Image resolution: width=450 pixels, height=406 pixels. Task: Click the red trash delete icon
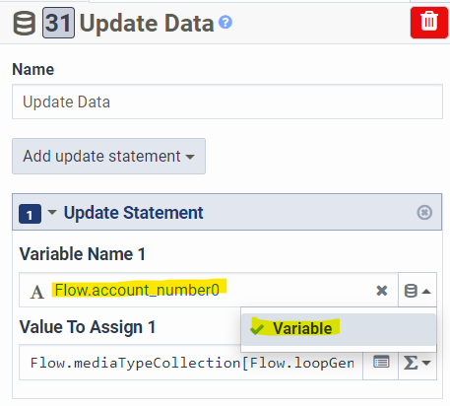click(x=429, y=23)
